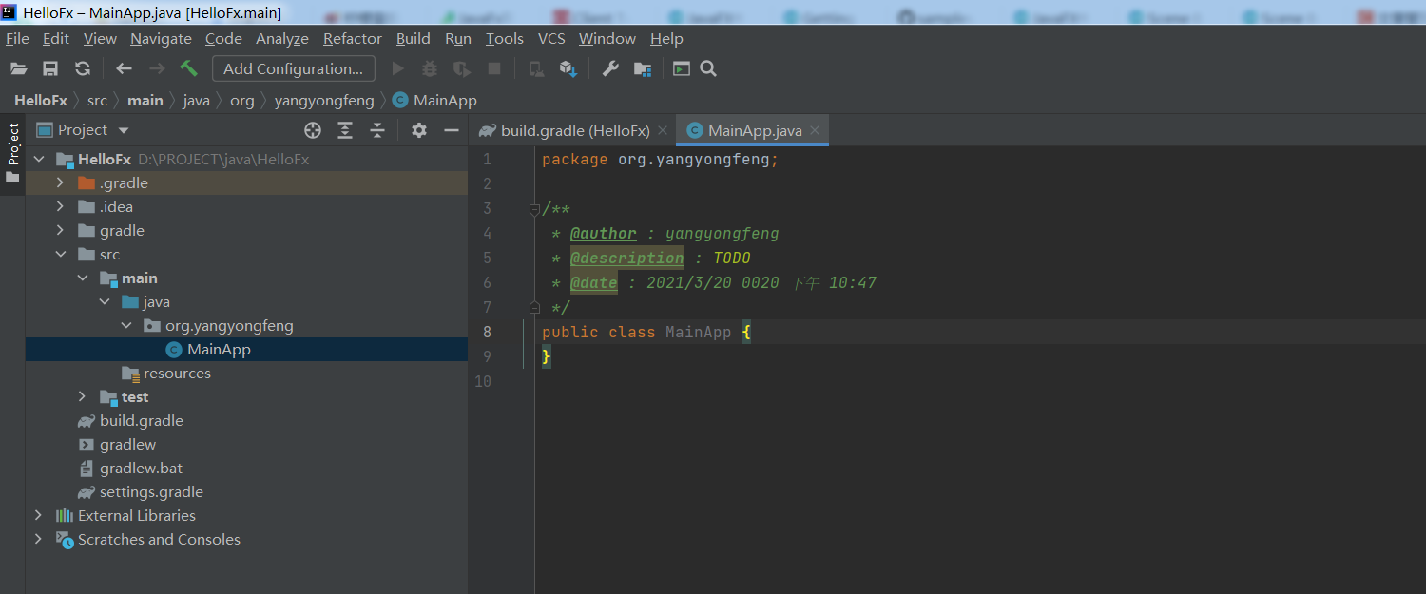Viewport: 1426px width, 594px height.
Task: Navigate Back using the left arrow icon
Action: (x=124, y=68)
